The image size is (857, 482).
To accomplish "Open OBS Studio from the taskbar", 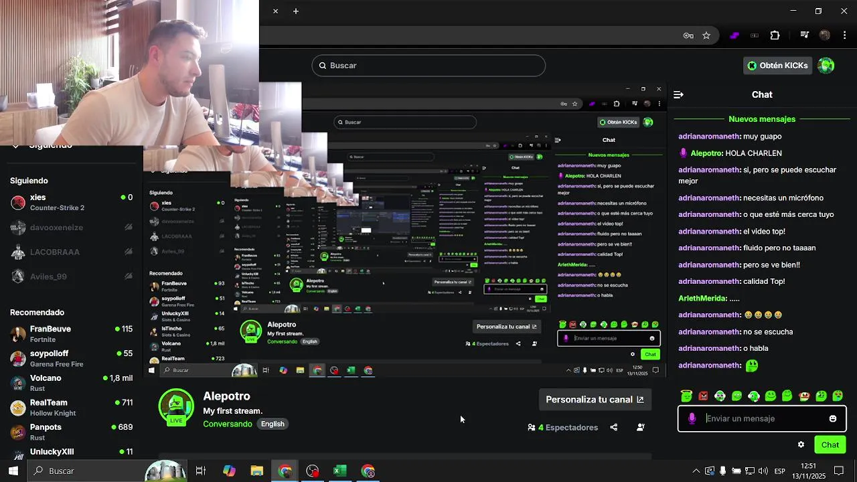I will 312,471.
